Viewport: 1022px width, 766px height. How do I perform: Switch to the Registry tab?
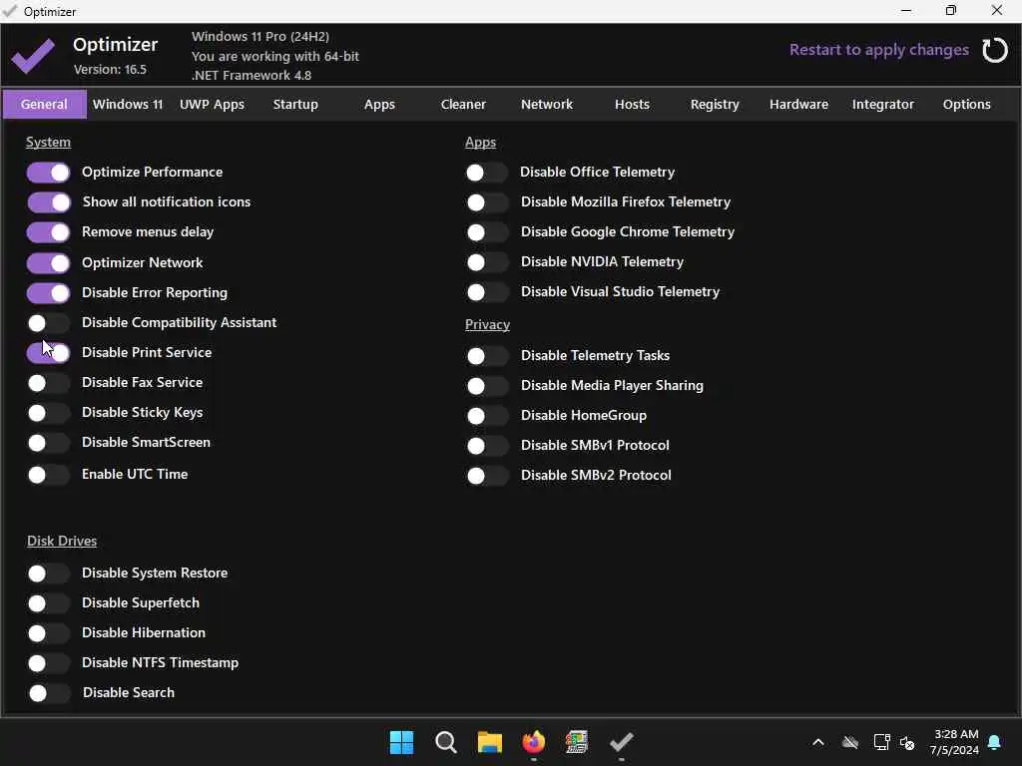715,104
